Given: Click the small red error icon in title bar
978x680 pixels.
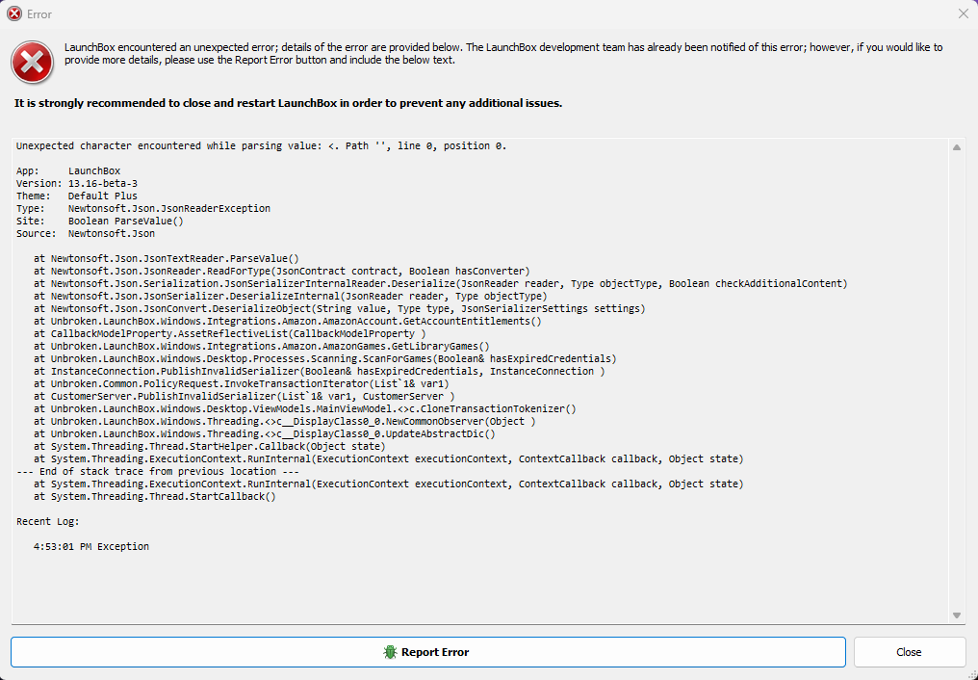Looking at the screenshot, I should pyautogui.click(x=13, y=13).
